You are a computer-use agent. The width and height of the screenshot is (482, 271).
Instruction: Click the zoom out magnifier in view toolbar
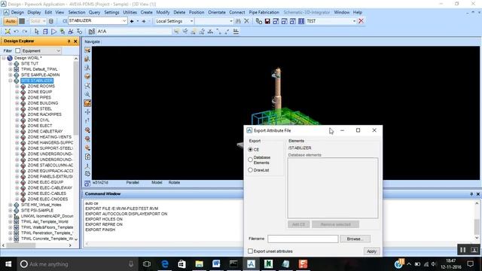pos(87,94)
